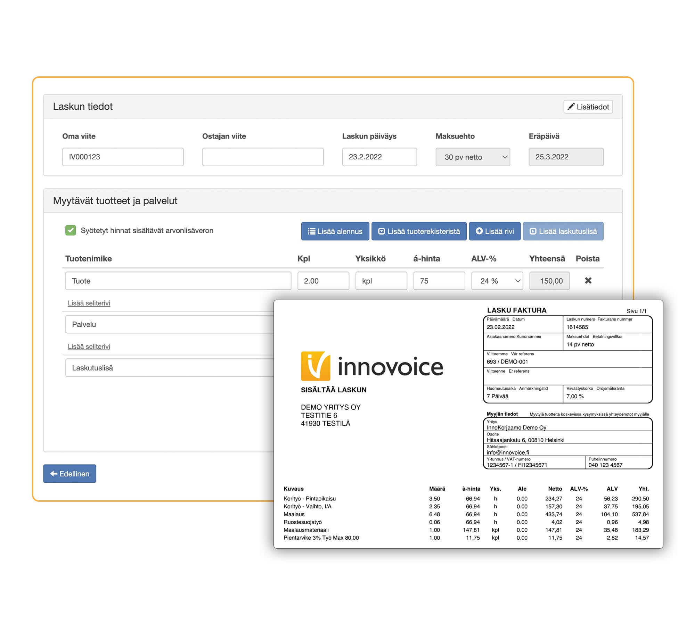This screenshot has width=695, height=625.
Task: Click the LASKU FAKTURA invoice title
Action: pos(516,310)
